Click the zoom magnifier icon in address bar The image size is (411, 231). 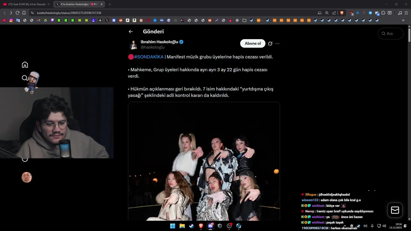pos(327,13)
